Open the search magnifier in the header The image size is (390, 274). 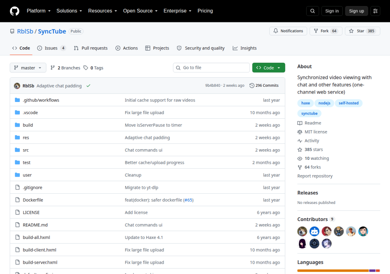pos(313,11)
